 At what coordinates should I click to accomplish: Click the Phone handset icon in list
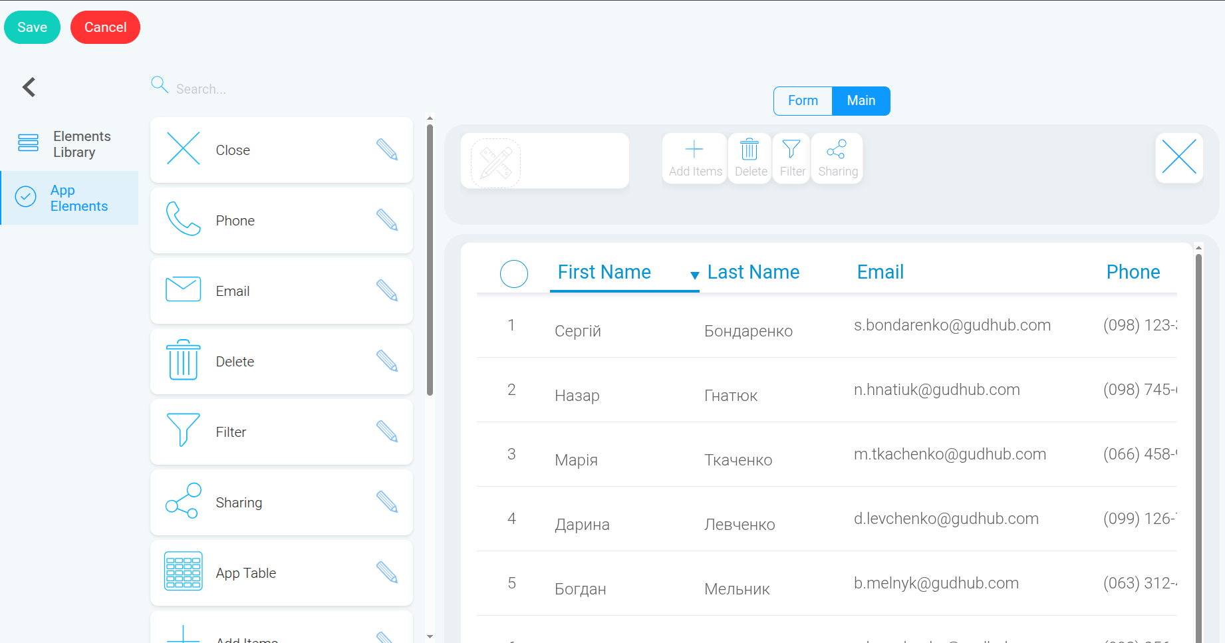point(183,219)
